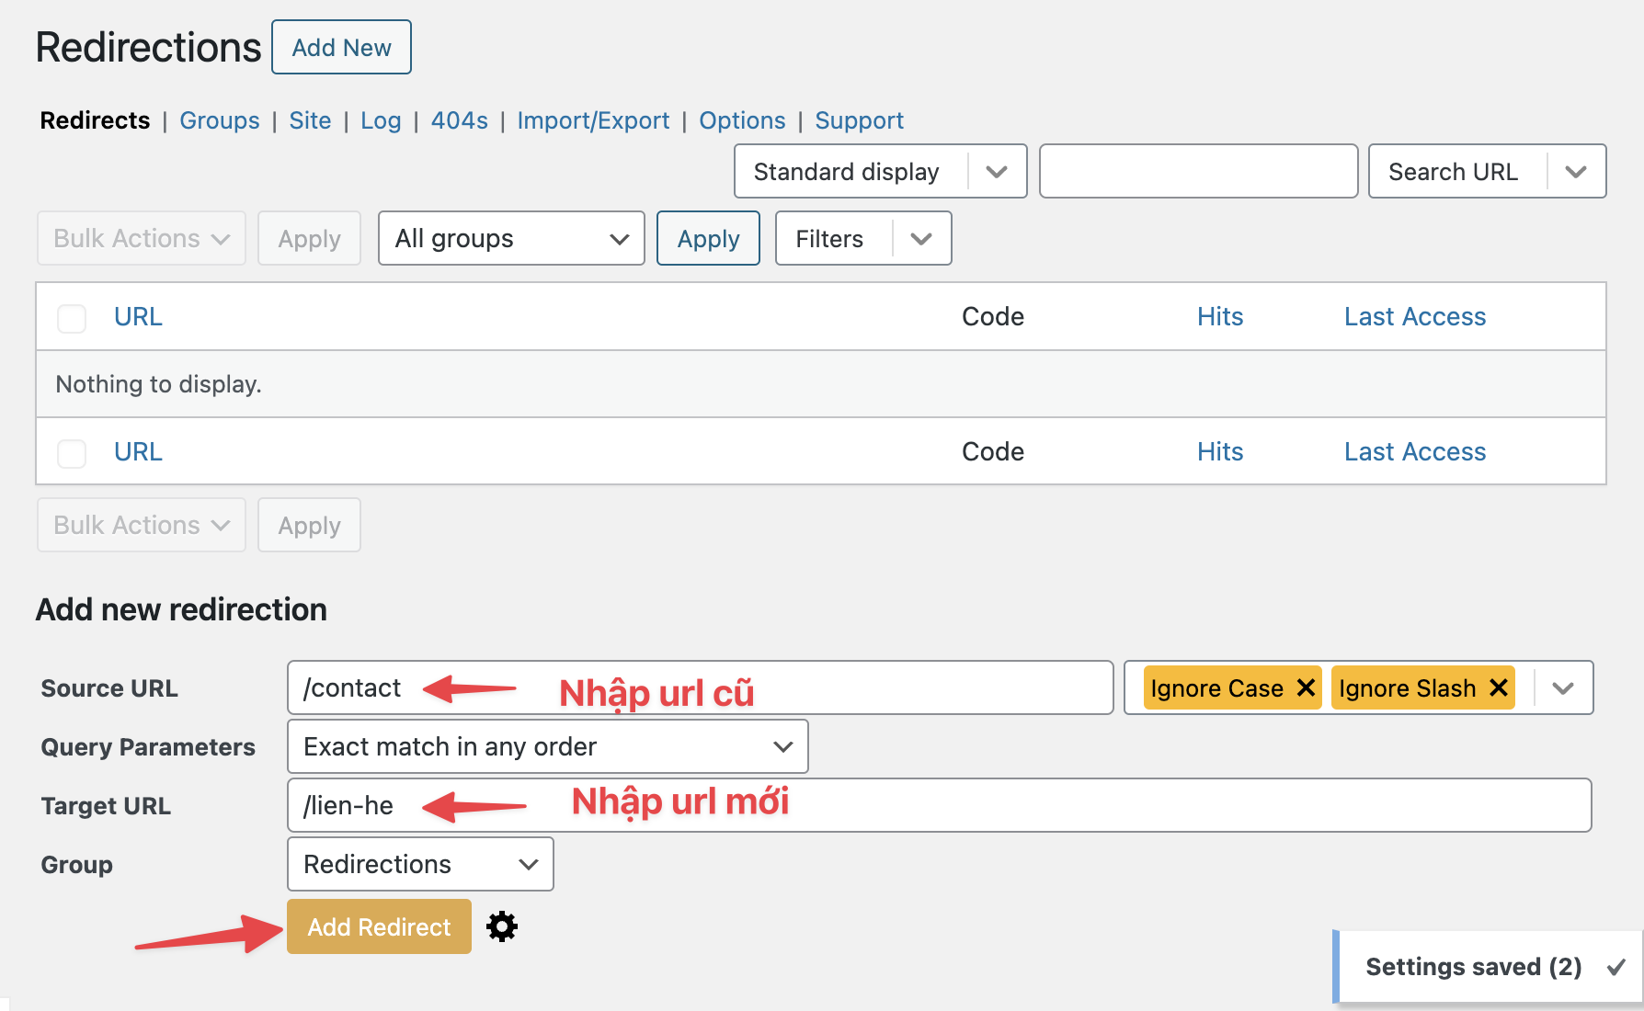Open the Group Redirections dropdown
Image resolution: width=1644 pixels, height=1011 pixels.
(420, 864)
